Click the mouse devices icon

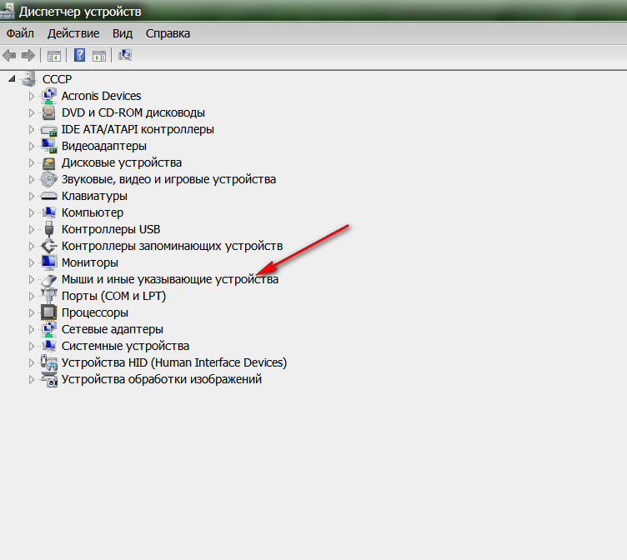pyautogui.click(x=49, y=279)
